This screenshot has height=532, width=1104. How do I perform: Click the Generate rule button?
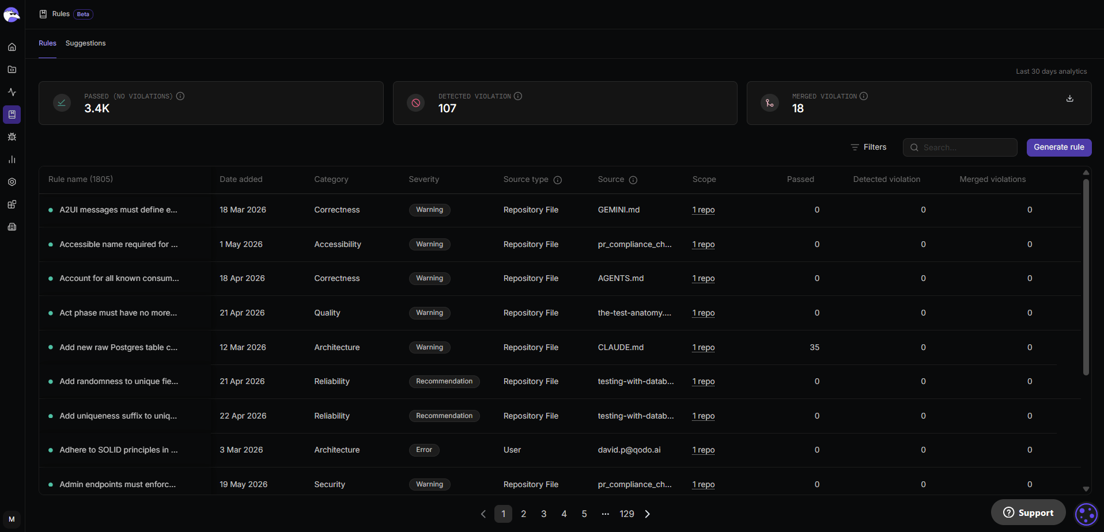tap(1059, 147)
